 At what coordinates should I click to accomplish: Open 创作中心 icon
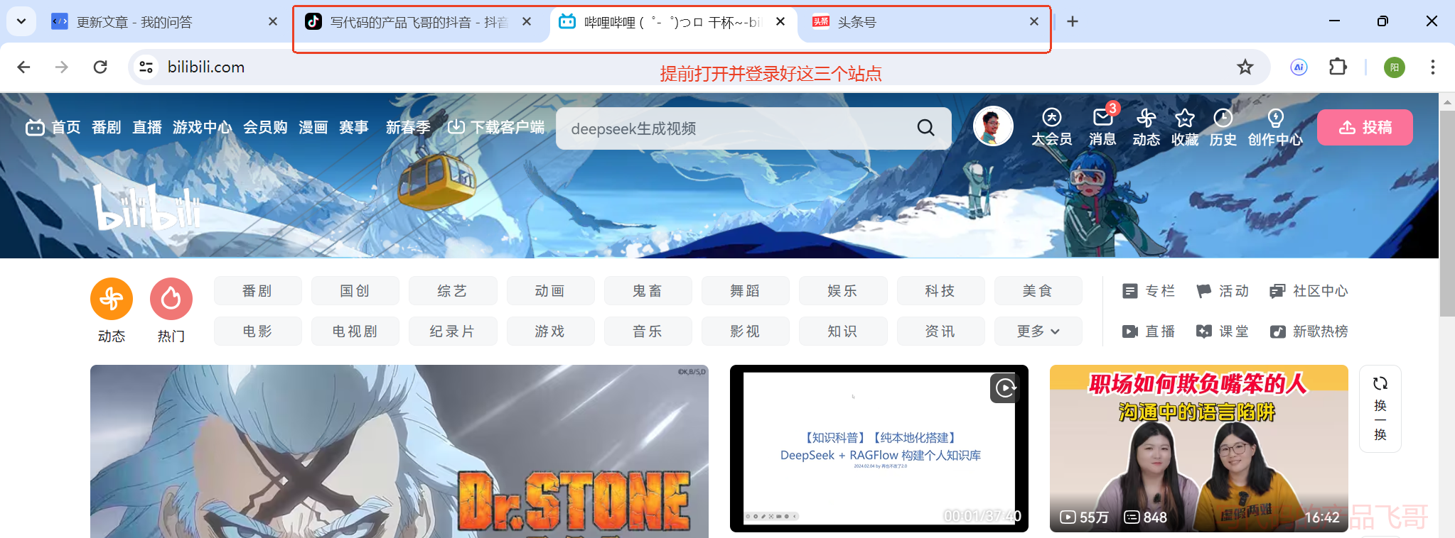pos(1275,127)
